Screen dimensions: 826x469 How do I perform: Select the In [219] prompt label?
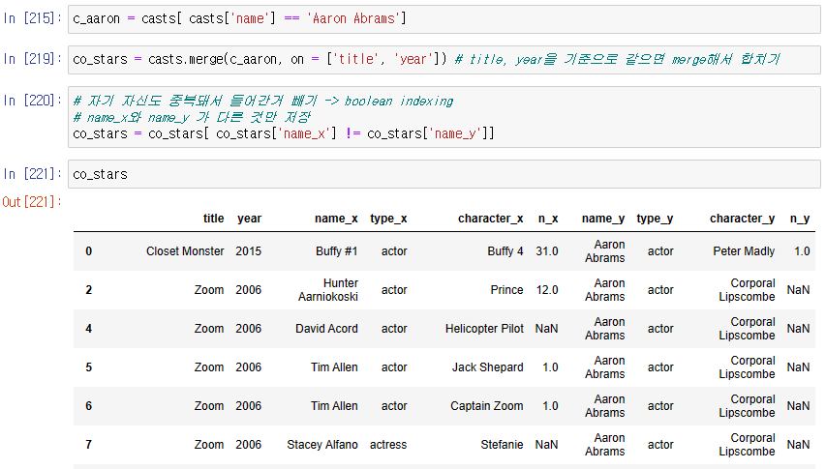(x=32, y=59)
